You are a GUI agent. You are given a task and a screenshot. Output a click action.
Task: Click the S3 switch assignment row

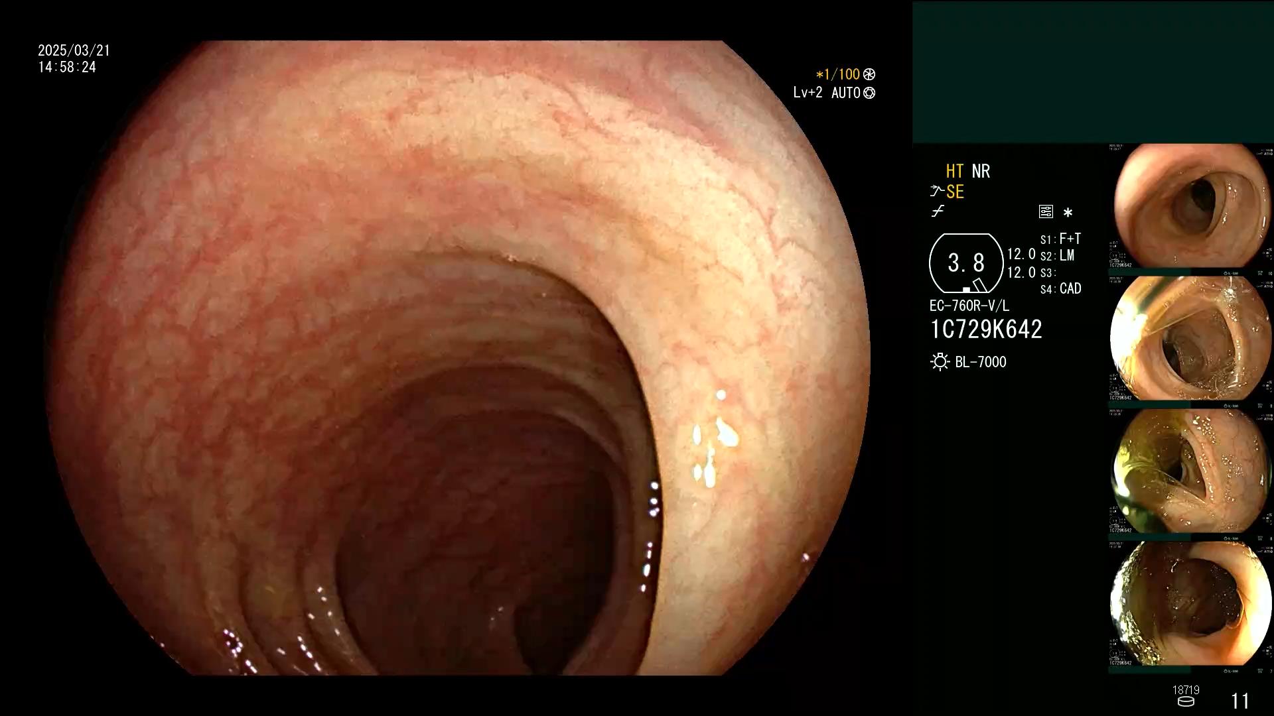click(1048, 272)
